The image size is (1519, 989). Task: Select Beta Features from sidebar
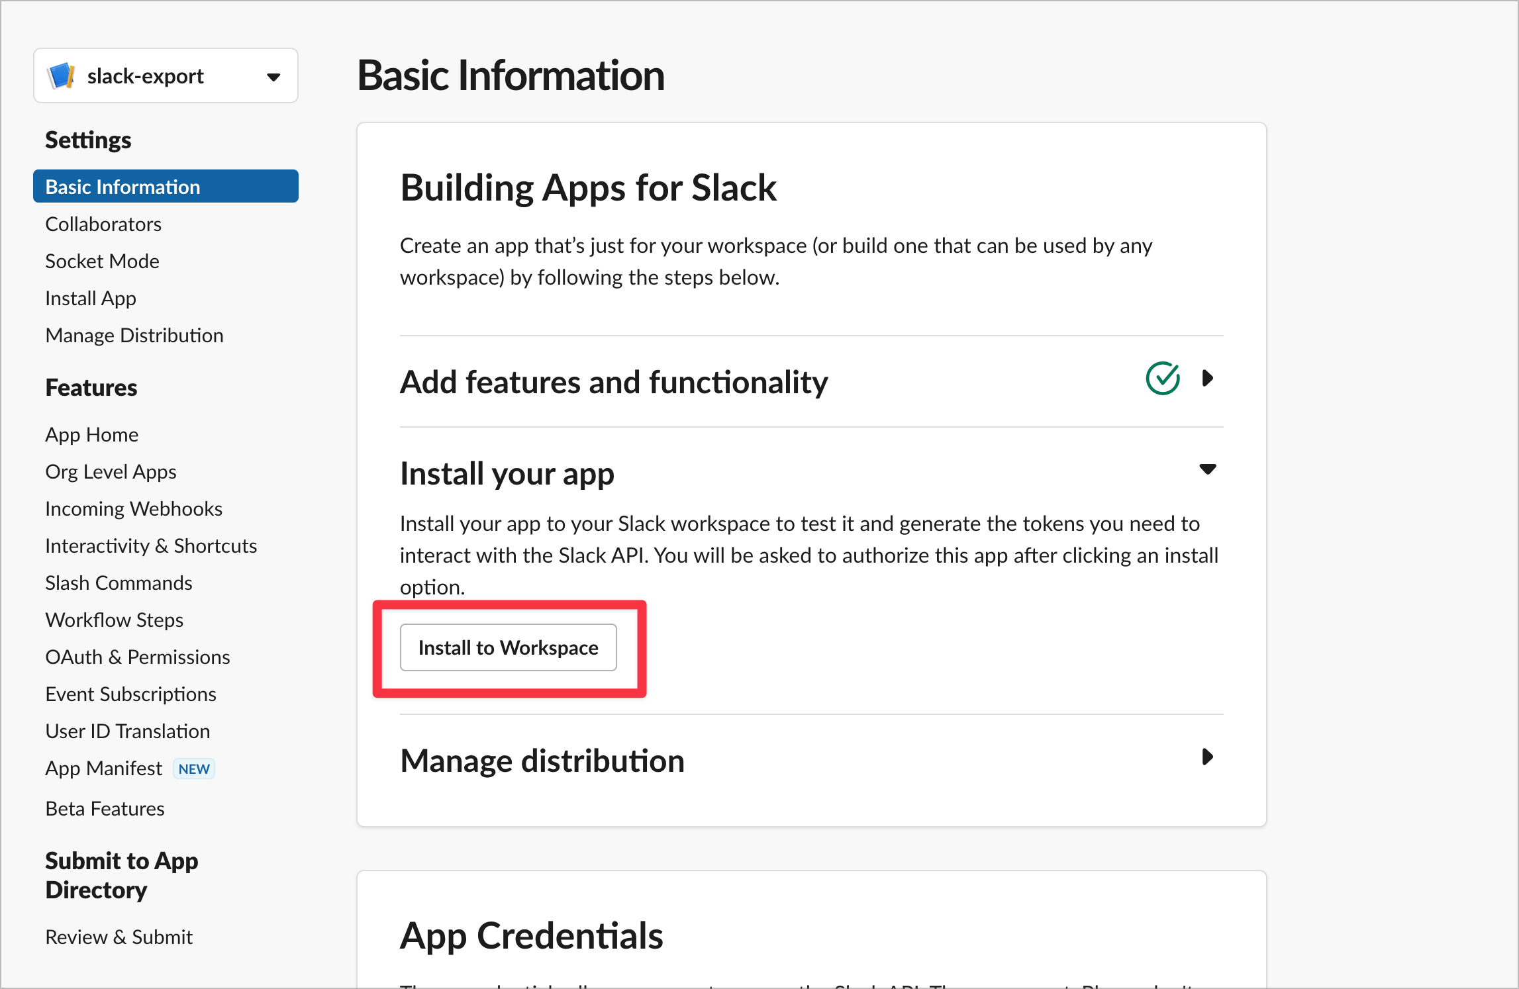click(104, 809)
